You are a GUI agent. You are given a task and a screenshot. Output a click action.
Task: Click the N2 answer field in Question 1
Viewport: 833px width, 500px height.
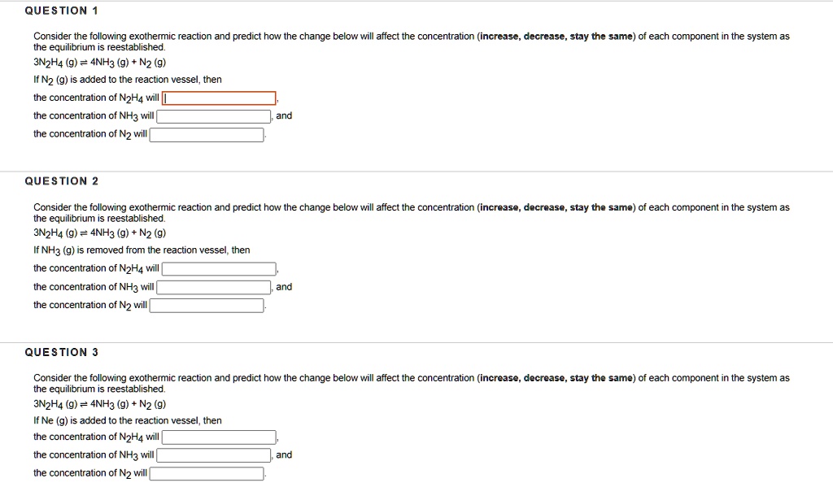tap(207, 135)
